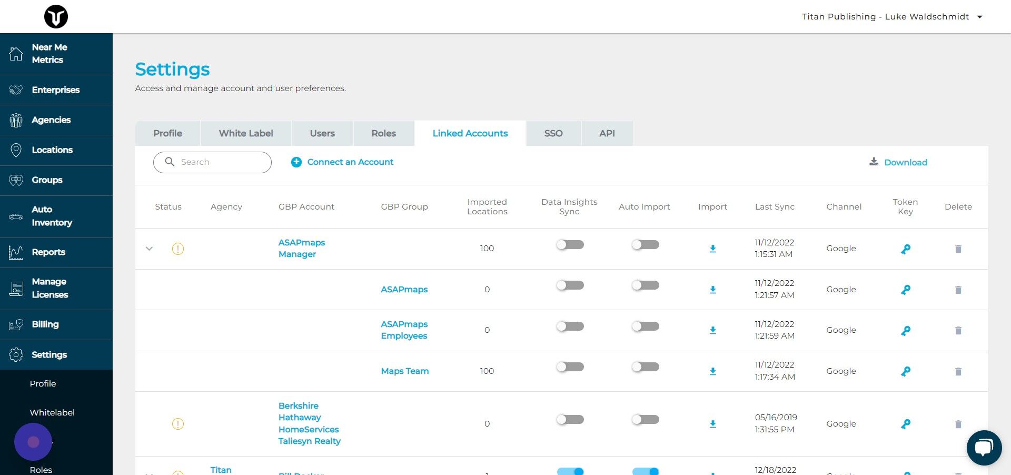Switch to the SSO tab

click(x=553, y=133)
